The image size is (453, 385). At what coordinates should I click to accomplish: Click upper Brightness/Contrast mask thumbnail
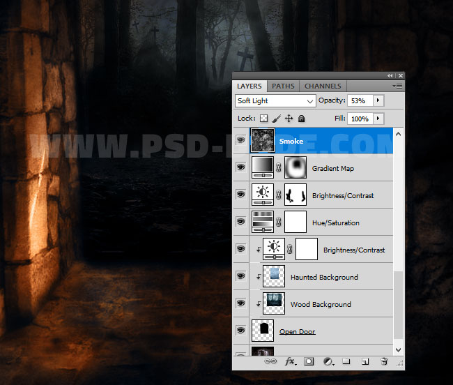pyautogui.click(x=295, y=195)
